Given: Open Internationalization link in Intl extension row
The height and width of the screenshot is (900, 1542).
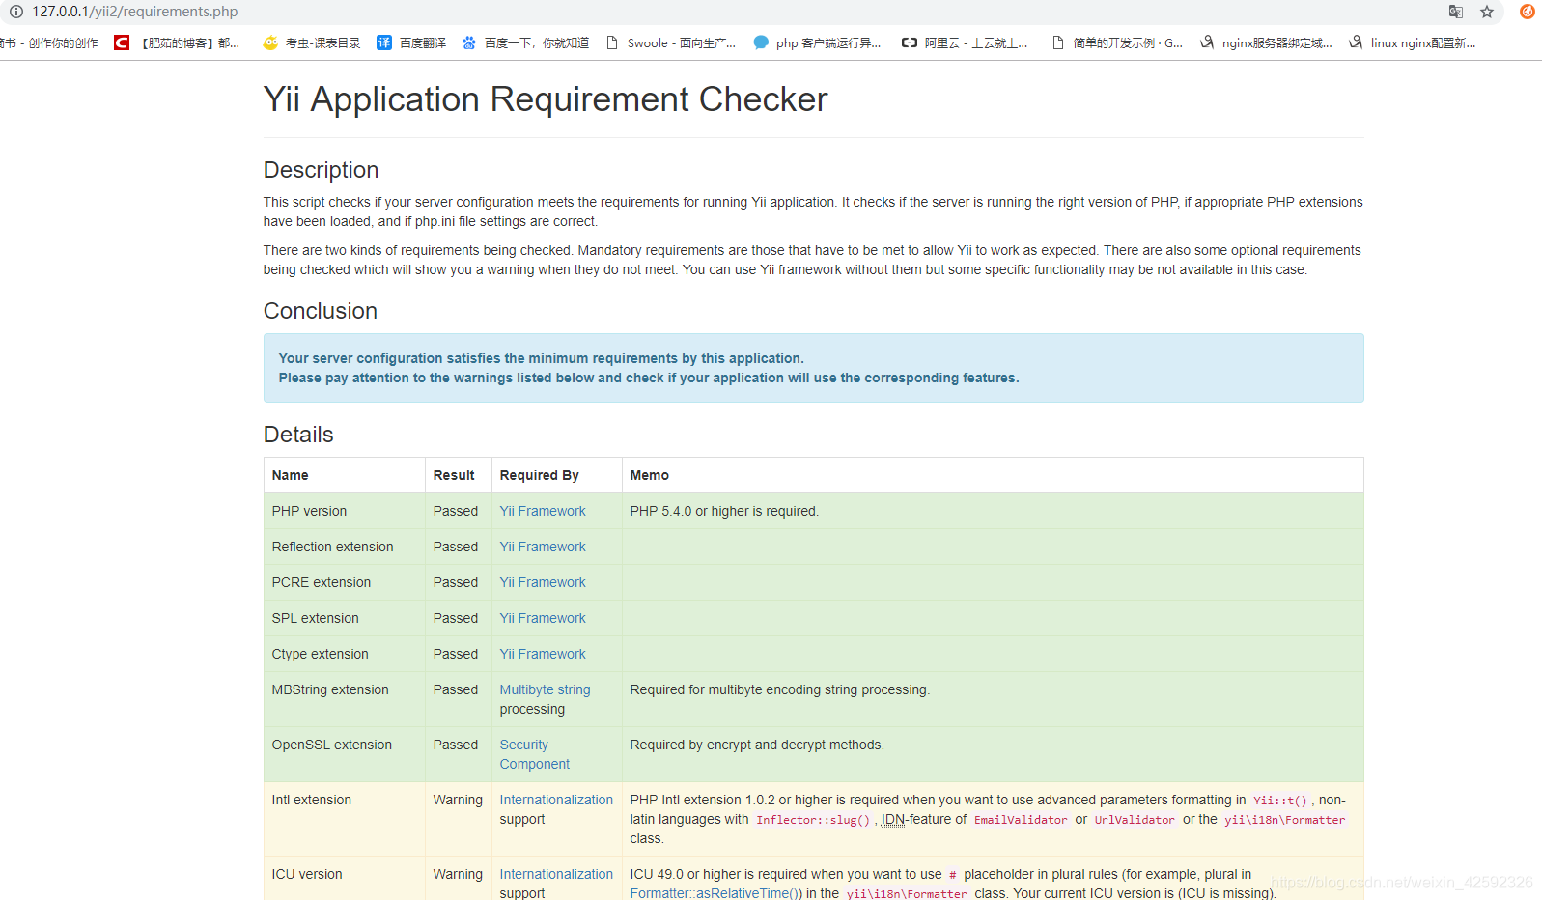Looking at the screenshot, I should click(x=556, y=800).
